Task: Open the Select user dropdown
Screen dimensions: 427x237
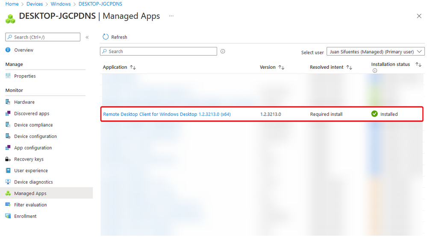Action: point(376,51)
